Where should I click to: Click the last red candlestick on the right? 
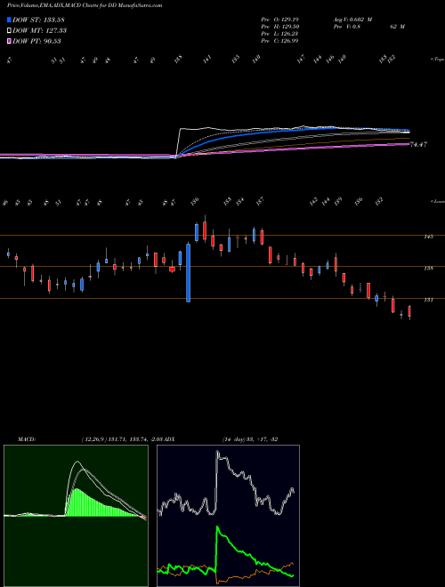(409, 312)
